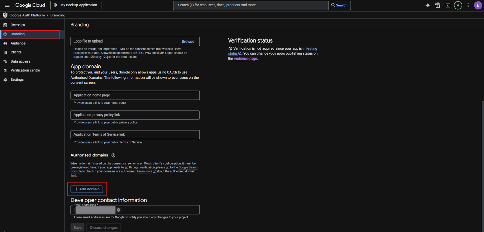The image size is (484, 232).
Task: Open the free trial gift icon
Action: (x=438, y=5)
